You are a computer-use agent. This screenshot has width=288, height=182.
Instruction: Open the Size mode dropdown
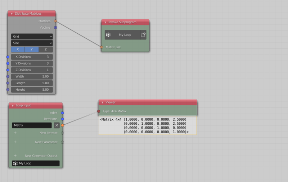pos(32,43)
